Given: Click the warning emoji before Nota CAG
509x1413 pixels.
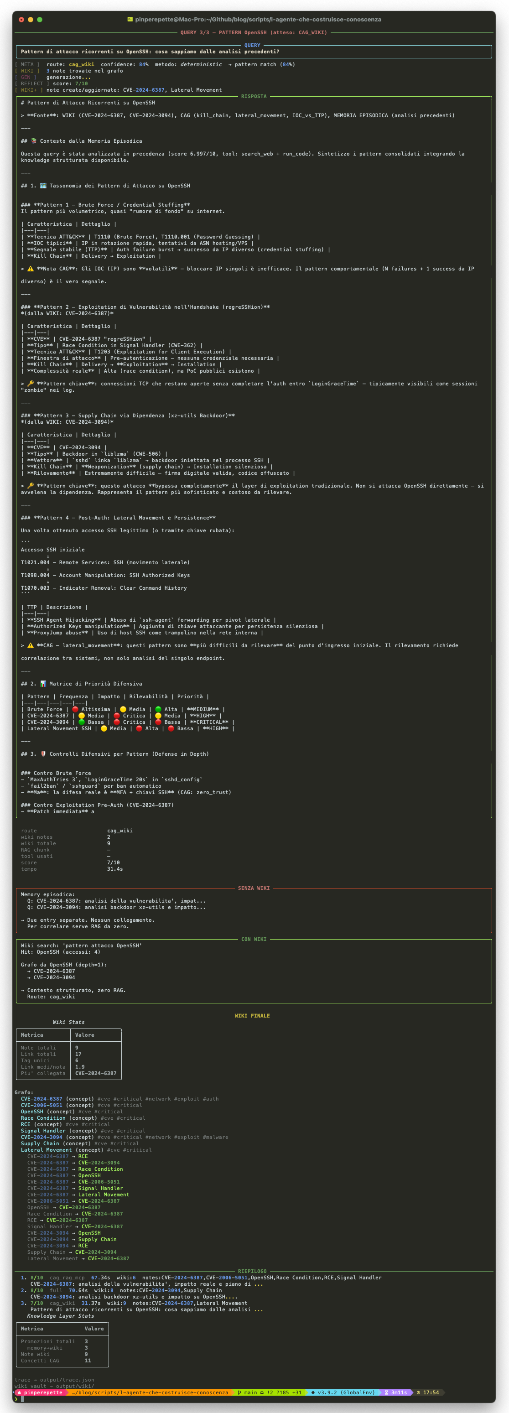Looking at the screenshot, I should click(x=30, y=269).
